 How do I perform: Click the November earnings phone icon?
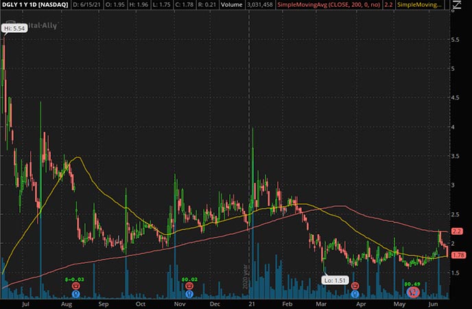coord(189,286)
